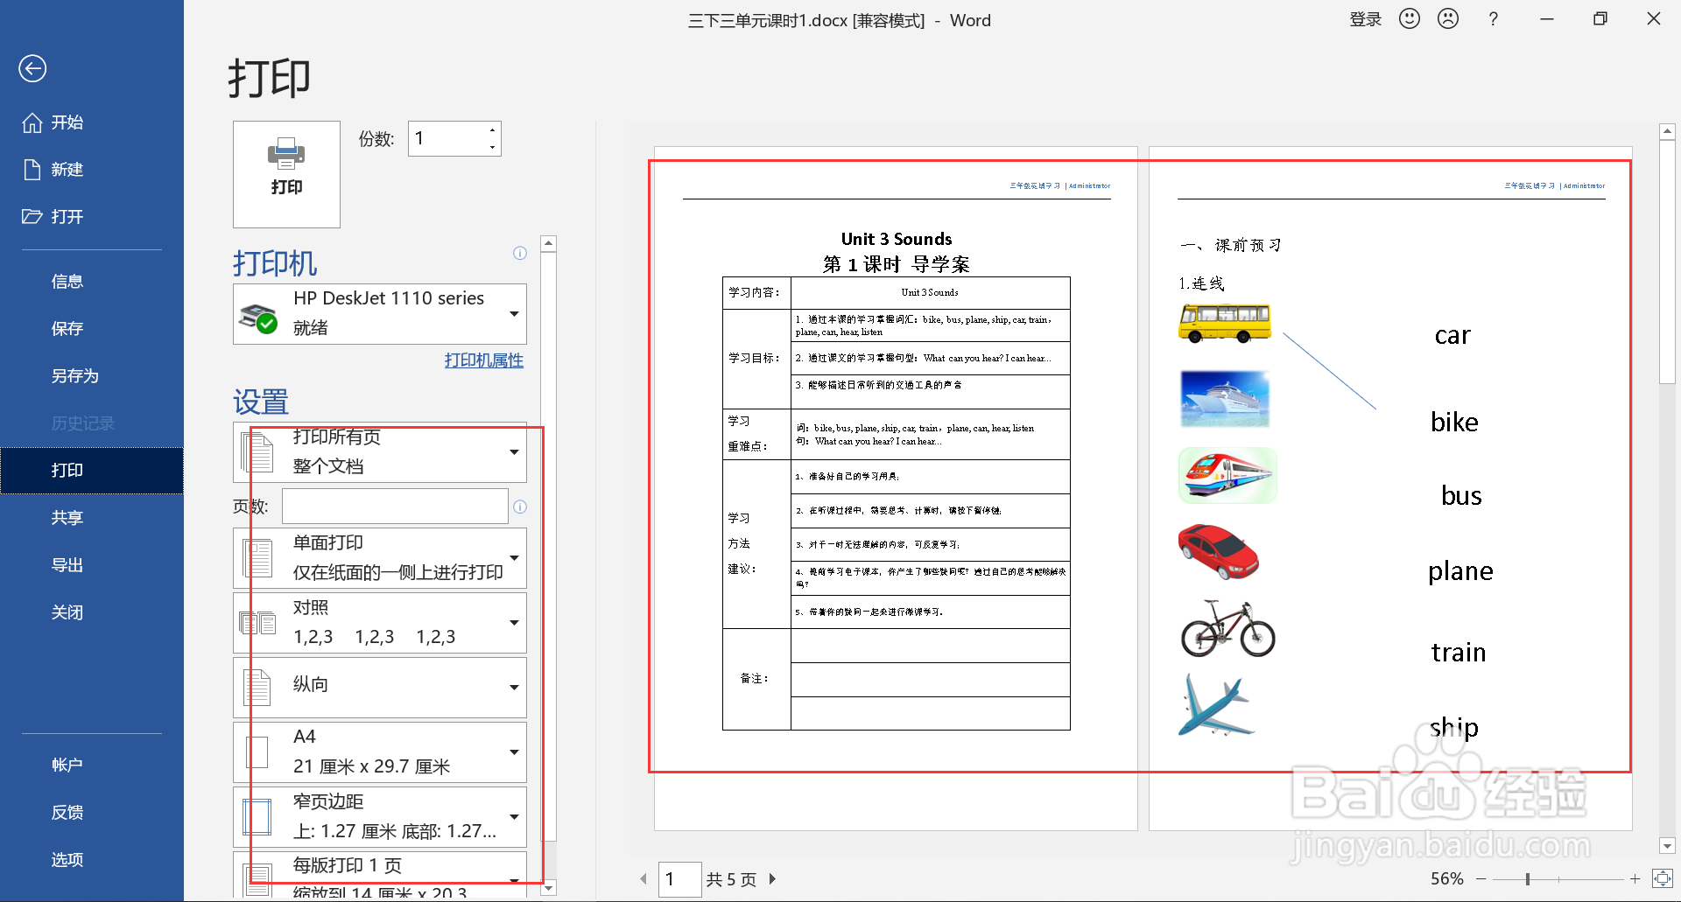1681x902 pixels.
Task: Click the first page preview thumbnail
Action: (x=896, y=488)
